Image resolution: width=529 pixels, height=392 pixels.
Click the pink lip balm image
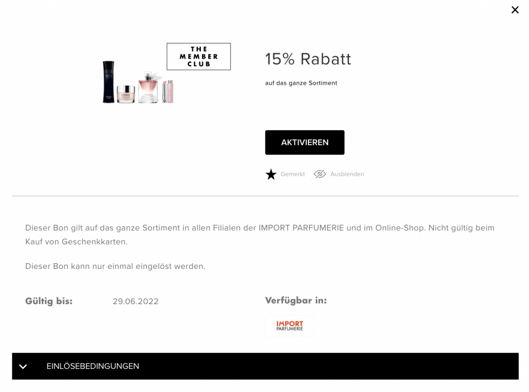coord(168,91)
